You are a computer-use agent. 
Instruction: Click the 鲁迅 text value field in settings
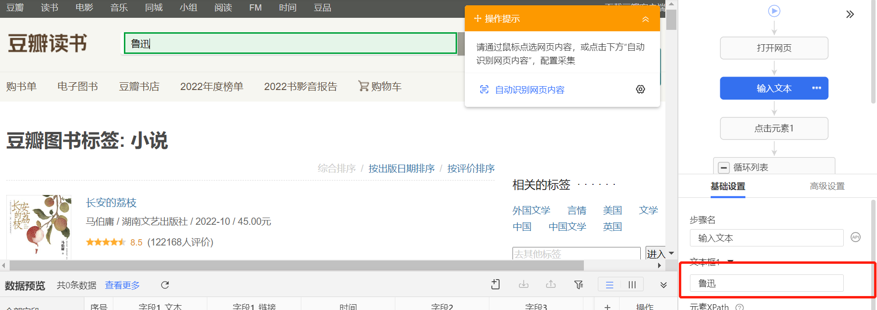[x=766, y=283]
